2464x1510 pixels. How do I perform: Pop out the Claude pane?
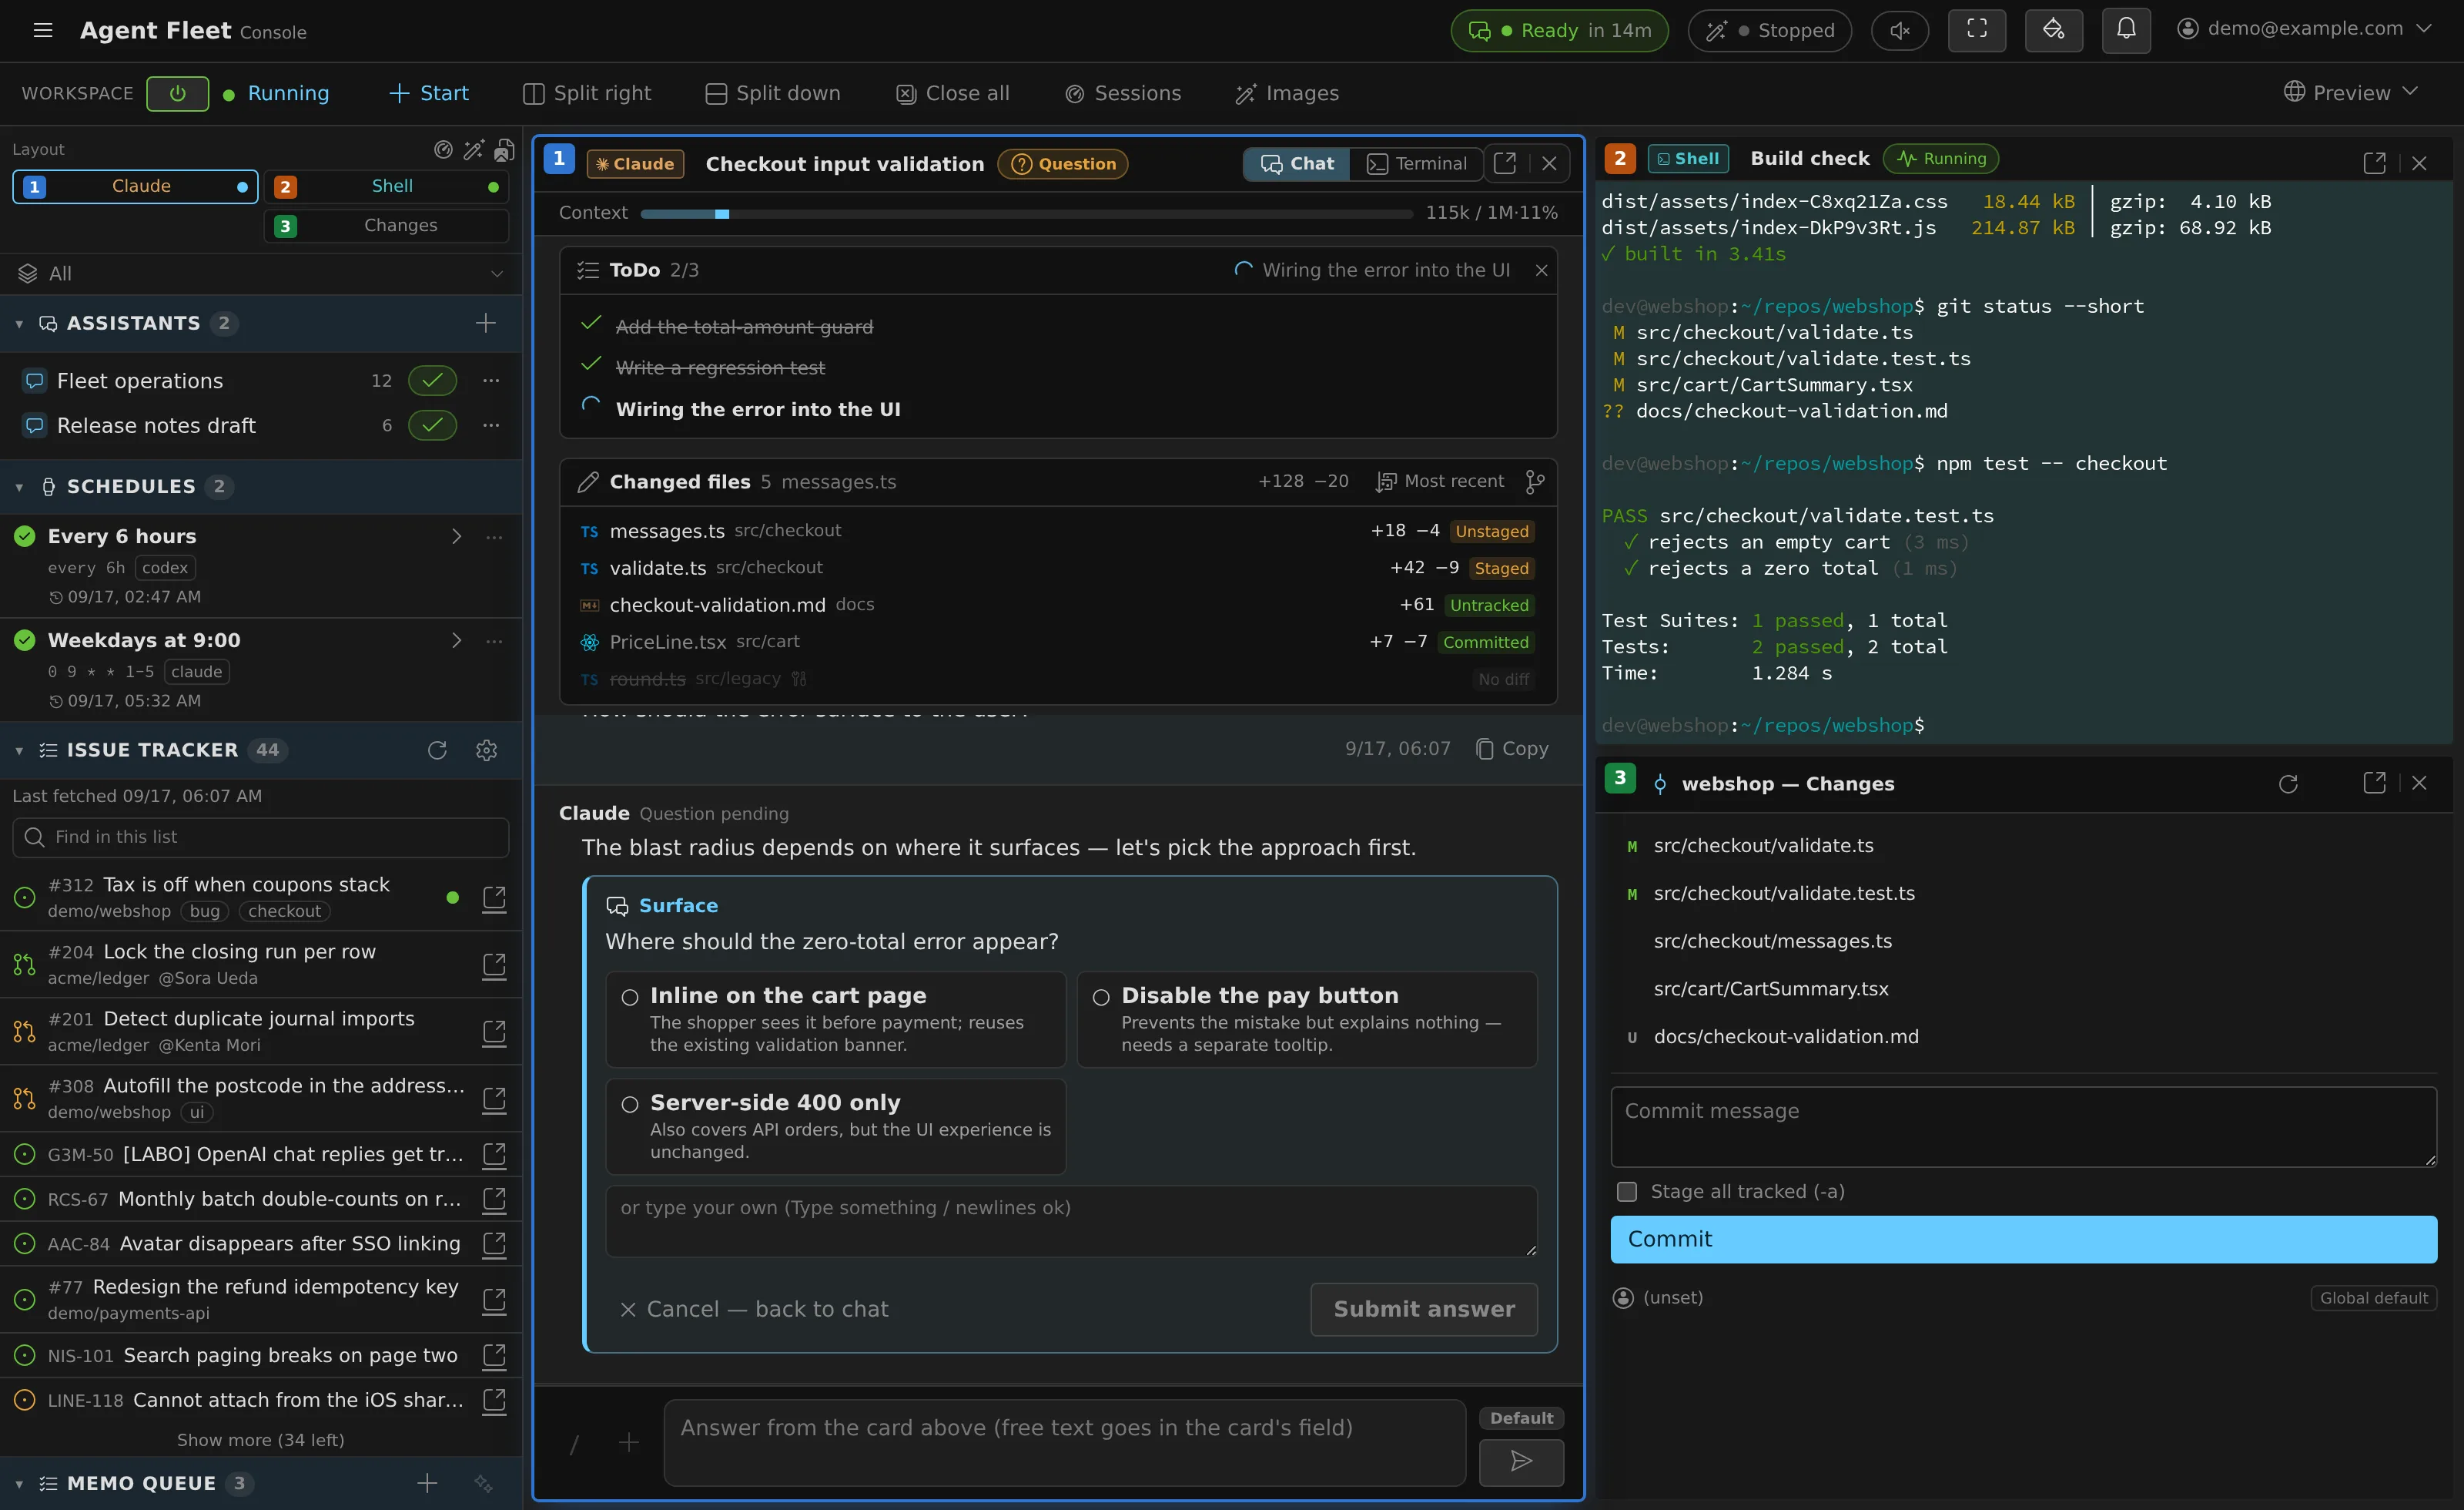tap(1505, 163)
